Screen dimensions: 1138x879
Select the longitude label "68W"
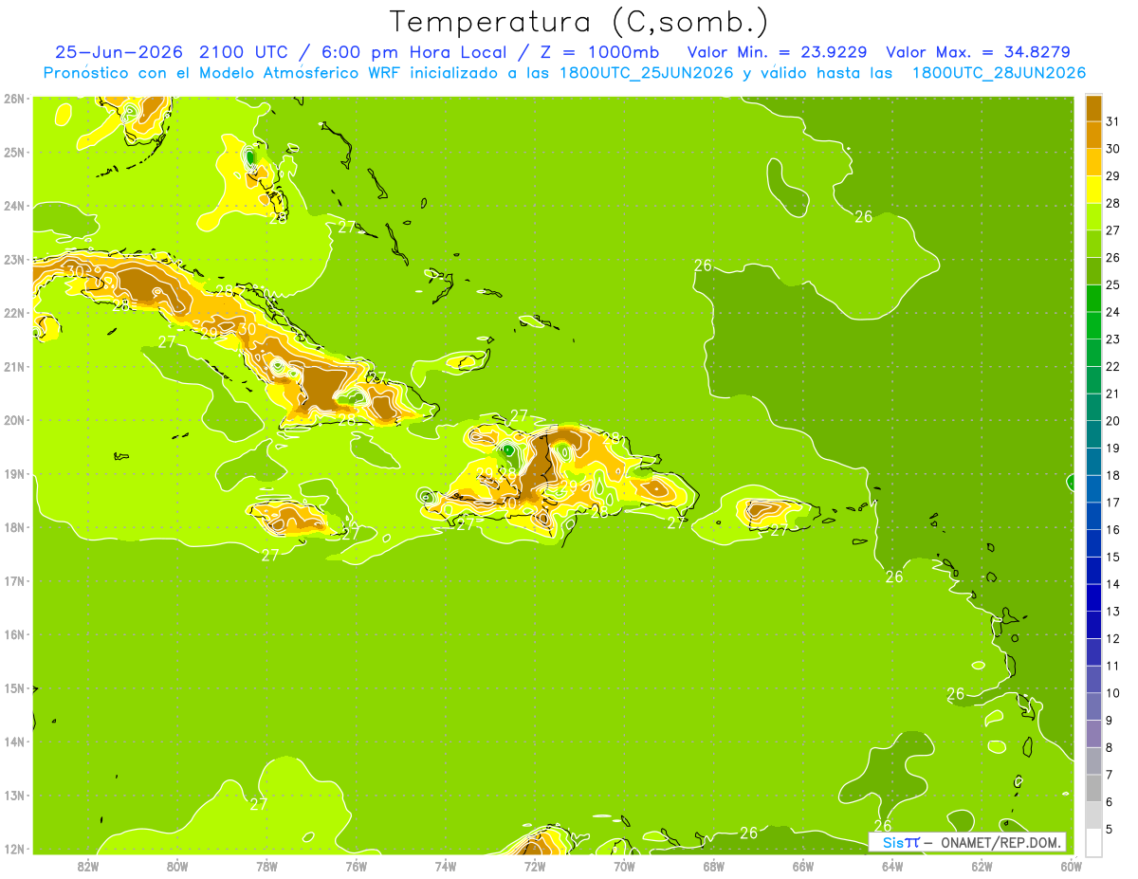tap(713, 866)
